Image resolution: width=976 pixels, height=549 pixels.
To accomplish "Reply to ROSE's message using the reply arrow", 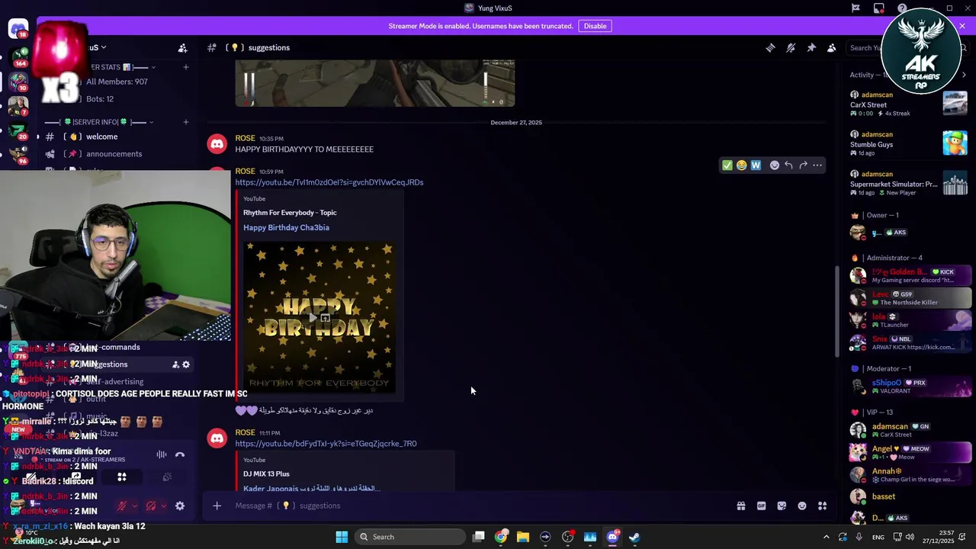I will tap(788, 165).
